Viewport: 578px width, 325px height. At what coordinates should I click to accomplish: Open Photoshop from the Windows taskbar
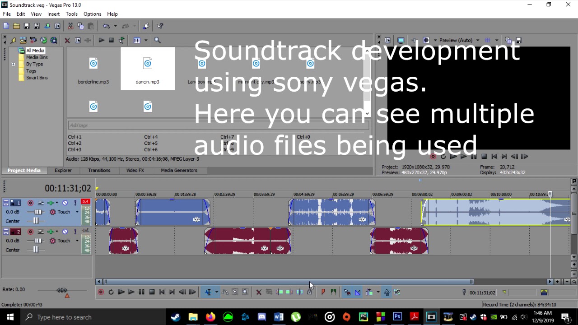coord(397,317)
